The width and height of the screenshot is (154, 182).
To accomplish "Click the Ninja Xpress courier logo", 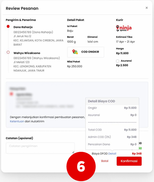I will click(x=124, y=28).
